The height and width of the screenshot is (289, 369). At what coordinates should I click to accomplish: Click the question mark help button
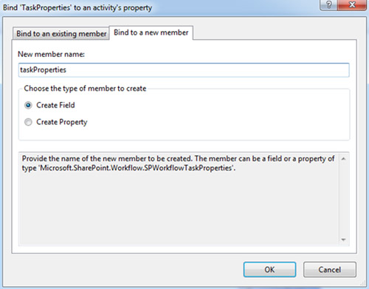[328, 4]
